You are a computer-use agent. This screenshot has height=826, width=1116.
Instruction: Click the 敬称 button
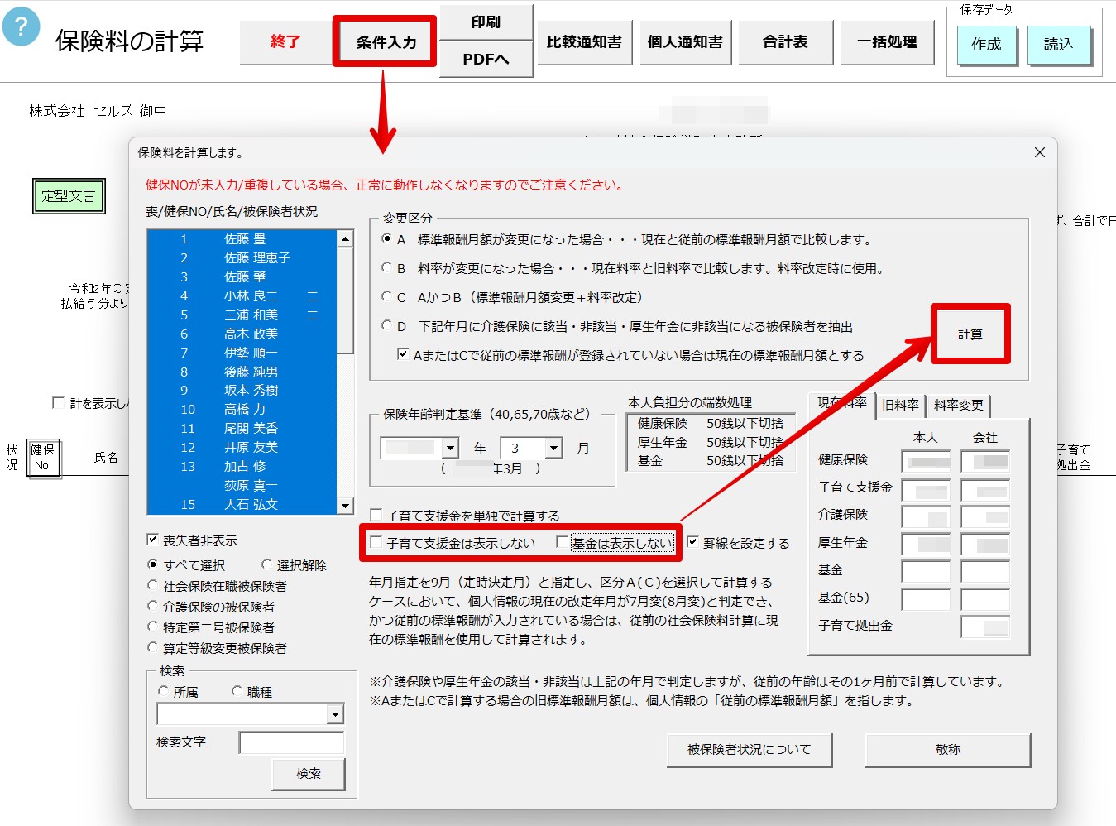[x=948, y=750]
